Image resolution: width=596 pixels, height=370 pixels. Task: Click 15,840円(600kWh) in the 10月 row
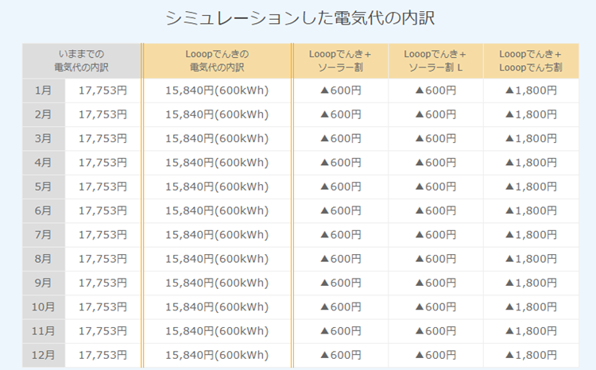click(x=217, y=307)
